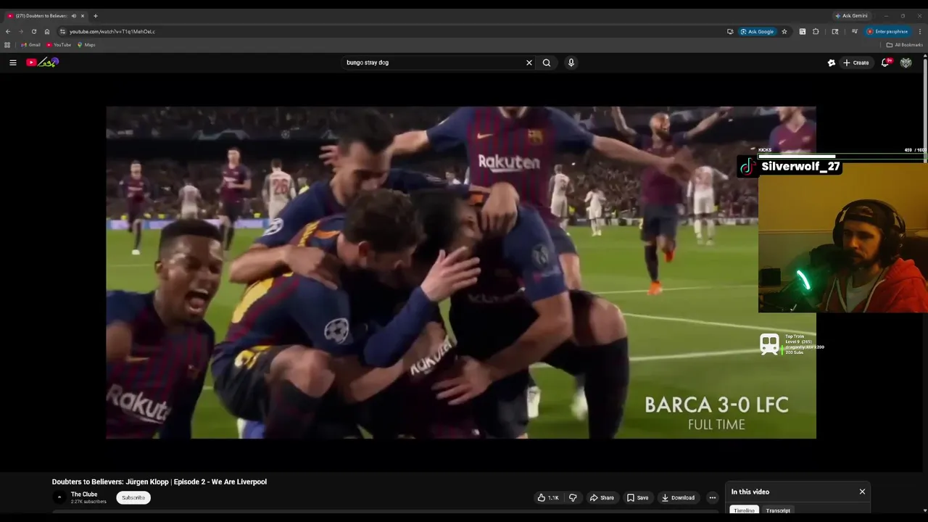Clear the search box with the X icon
The height and width of the screenshot is (522, 928).
(x=529, y=62)
